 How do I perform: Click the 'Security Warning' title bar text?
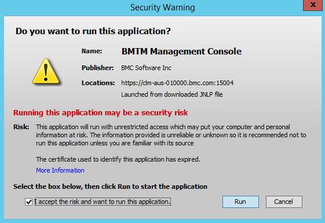pos(162,8)
